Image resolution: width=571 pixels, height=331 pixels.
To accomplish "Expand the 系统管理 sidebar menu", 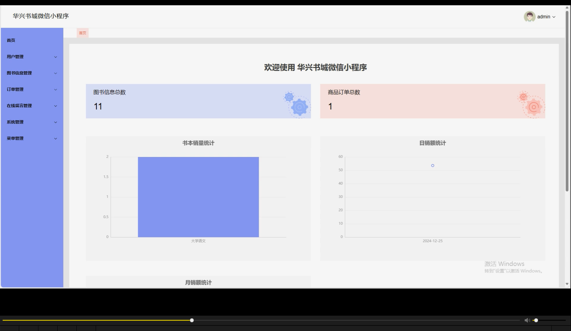I will click(32, 122).
